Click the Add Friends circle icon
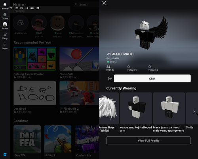 pyautogui.click(x=21, y=23)
